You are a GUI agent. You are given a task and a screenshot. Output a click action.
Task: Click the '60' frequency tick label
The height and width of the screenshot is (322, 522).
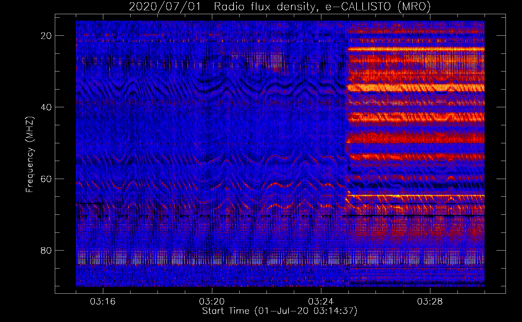[x=46, y=179]
